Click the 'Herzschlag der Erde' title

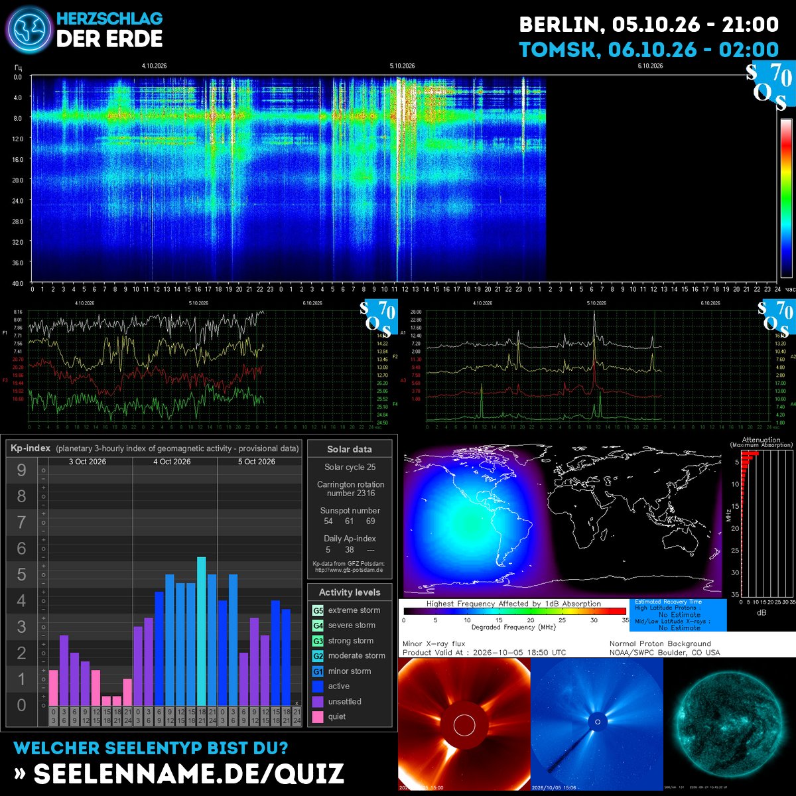(x=109, y=30)
